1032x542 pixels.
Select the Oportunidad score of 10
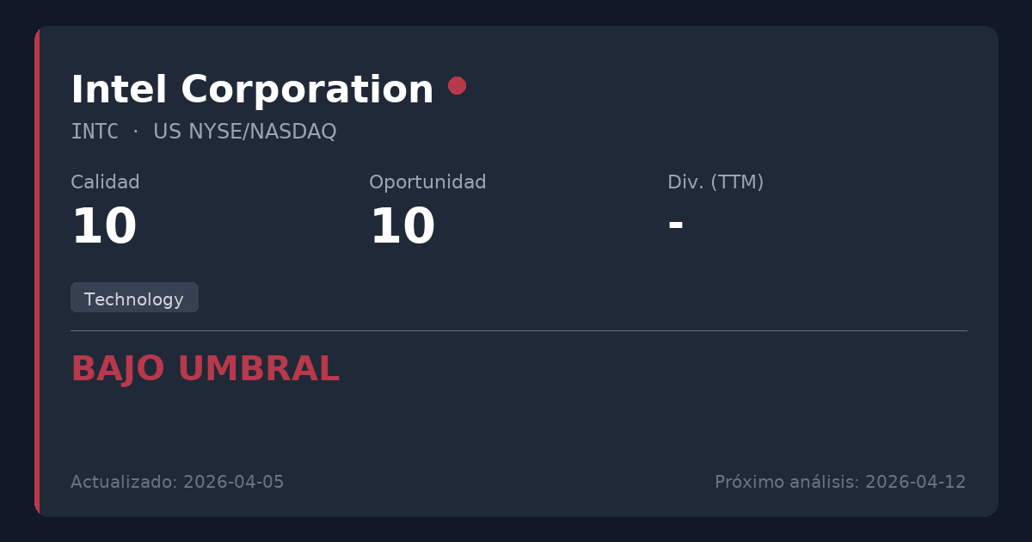tap(402, 227)
